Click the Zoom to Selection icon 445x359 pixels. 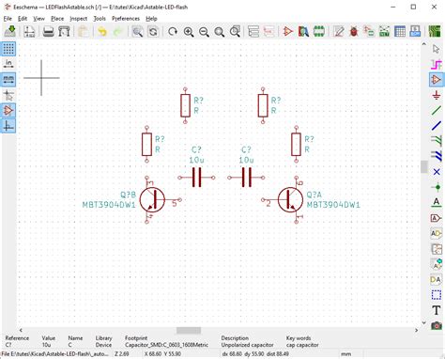(x=235, y=31)
